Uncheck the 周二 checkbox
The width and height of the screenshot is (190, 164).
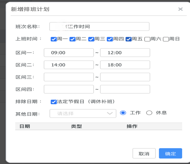pyautogui.click(x=72, y=39)
